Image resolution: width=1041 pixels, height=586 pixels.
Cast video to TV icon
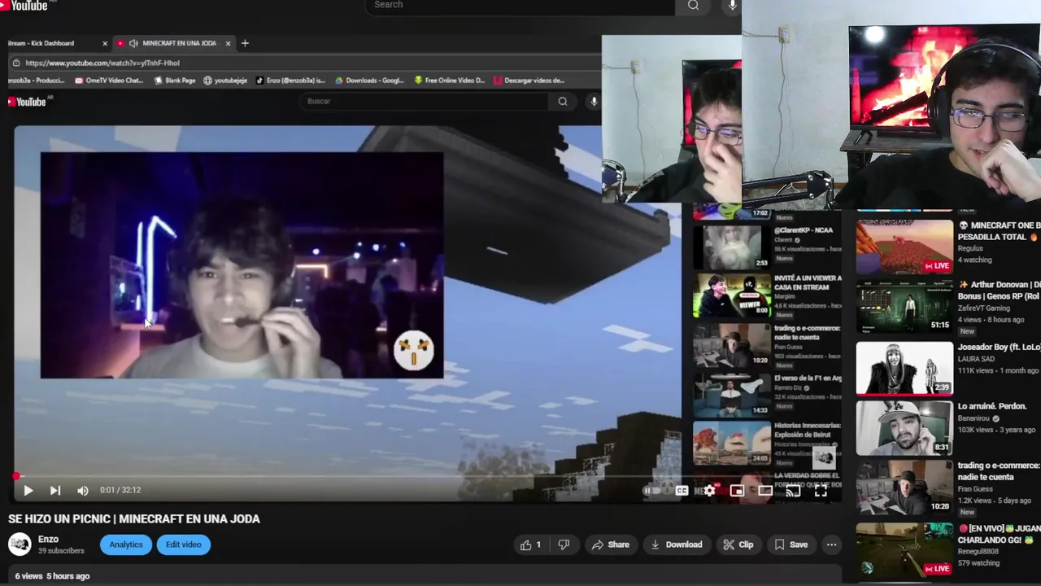point(793,491)
